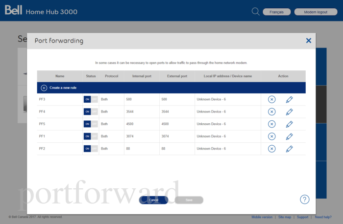Image resolution: width=343 pixels, height=224 pixels.
Task: Delete the PF4 port forwarding rule
Action: coord(272,112)
